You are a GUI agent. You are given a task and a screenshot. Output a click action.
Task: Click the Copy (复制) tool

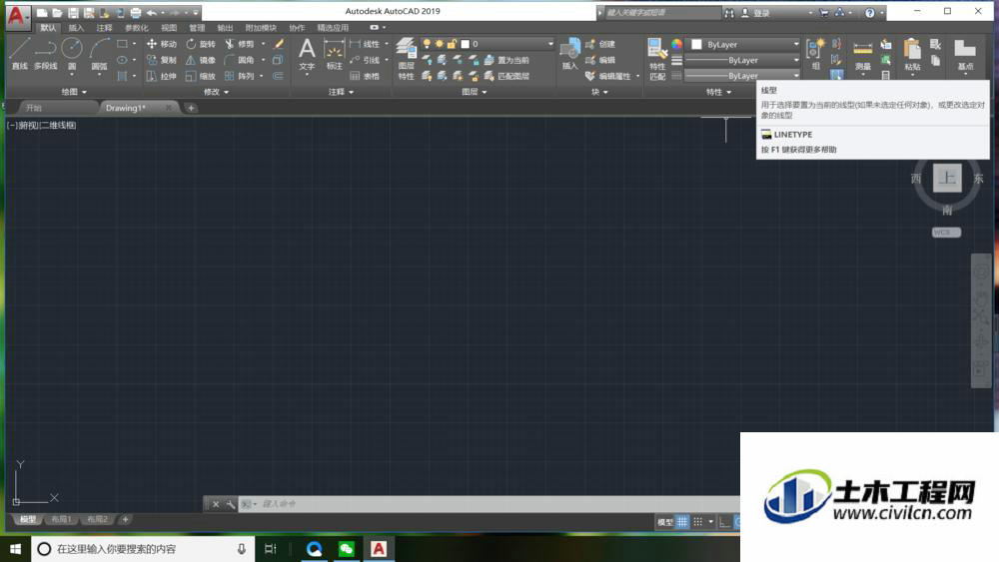point(161,60)
